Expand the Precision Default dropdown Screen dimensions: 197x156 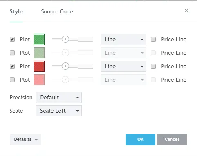pyautogui.click(x=59, y=97)
